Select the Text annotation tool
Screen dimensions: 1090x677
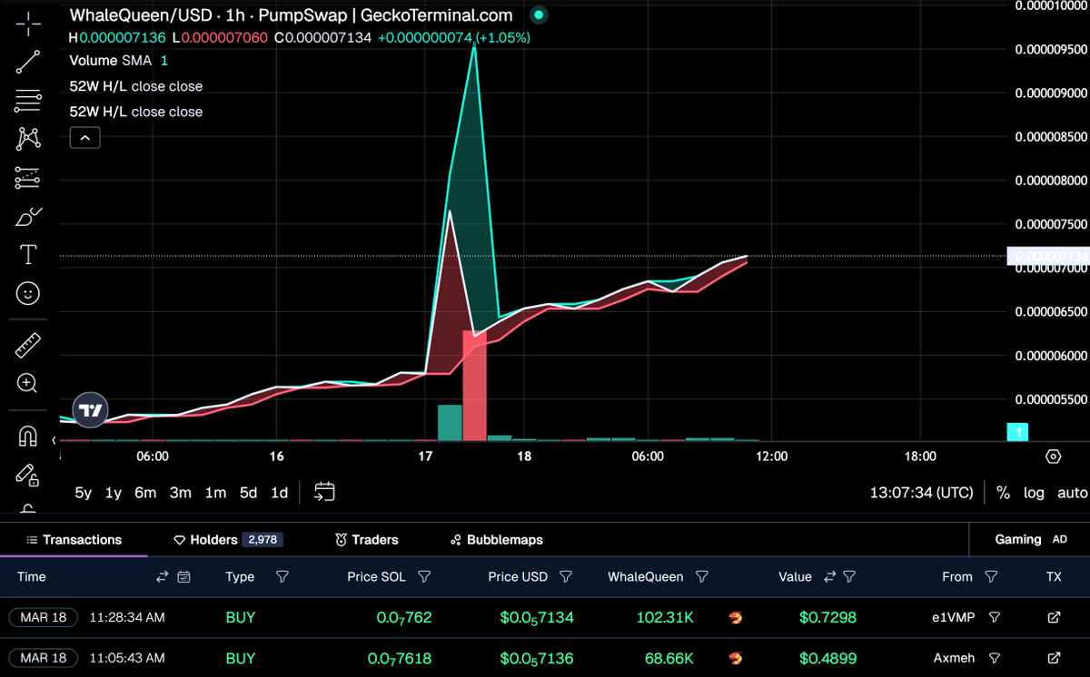(x=28, y=255)
